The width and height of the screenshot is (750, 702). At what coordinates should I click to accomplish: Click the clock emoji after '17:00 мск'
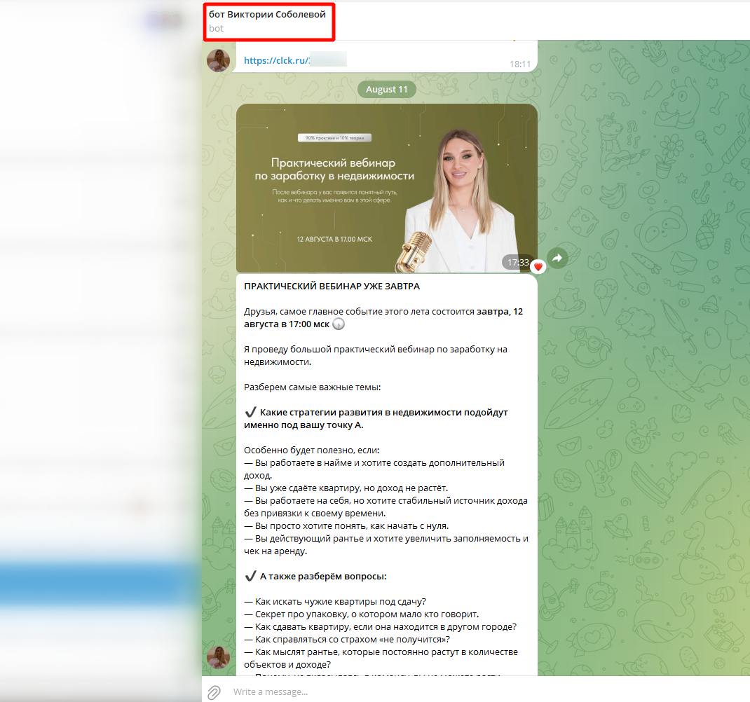point(339,324)
